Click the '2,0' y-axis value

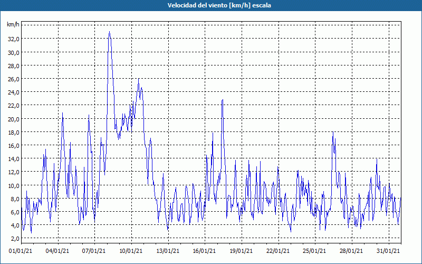click(x=15, y=239)
